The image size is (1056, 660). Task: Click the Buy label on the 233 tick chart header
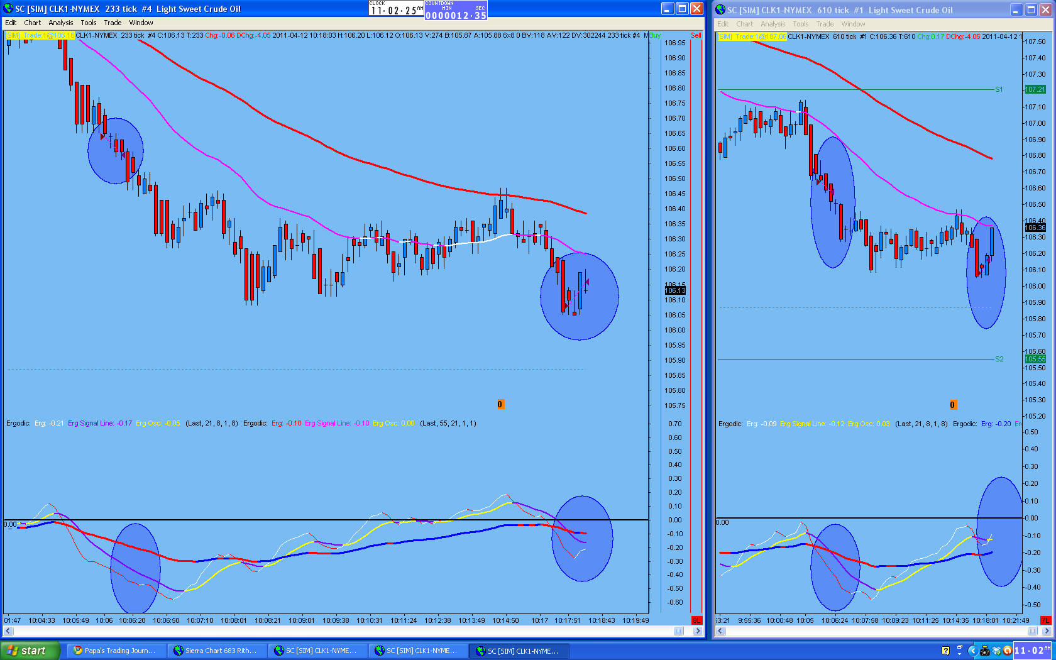coord(656,35)
